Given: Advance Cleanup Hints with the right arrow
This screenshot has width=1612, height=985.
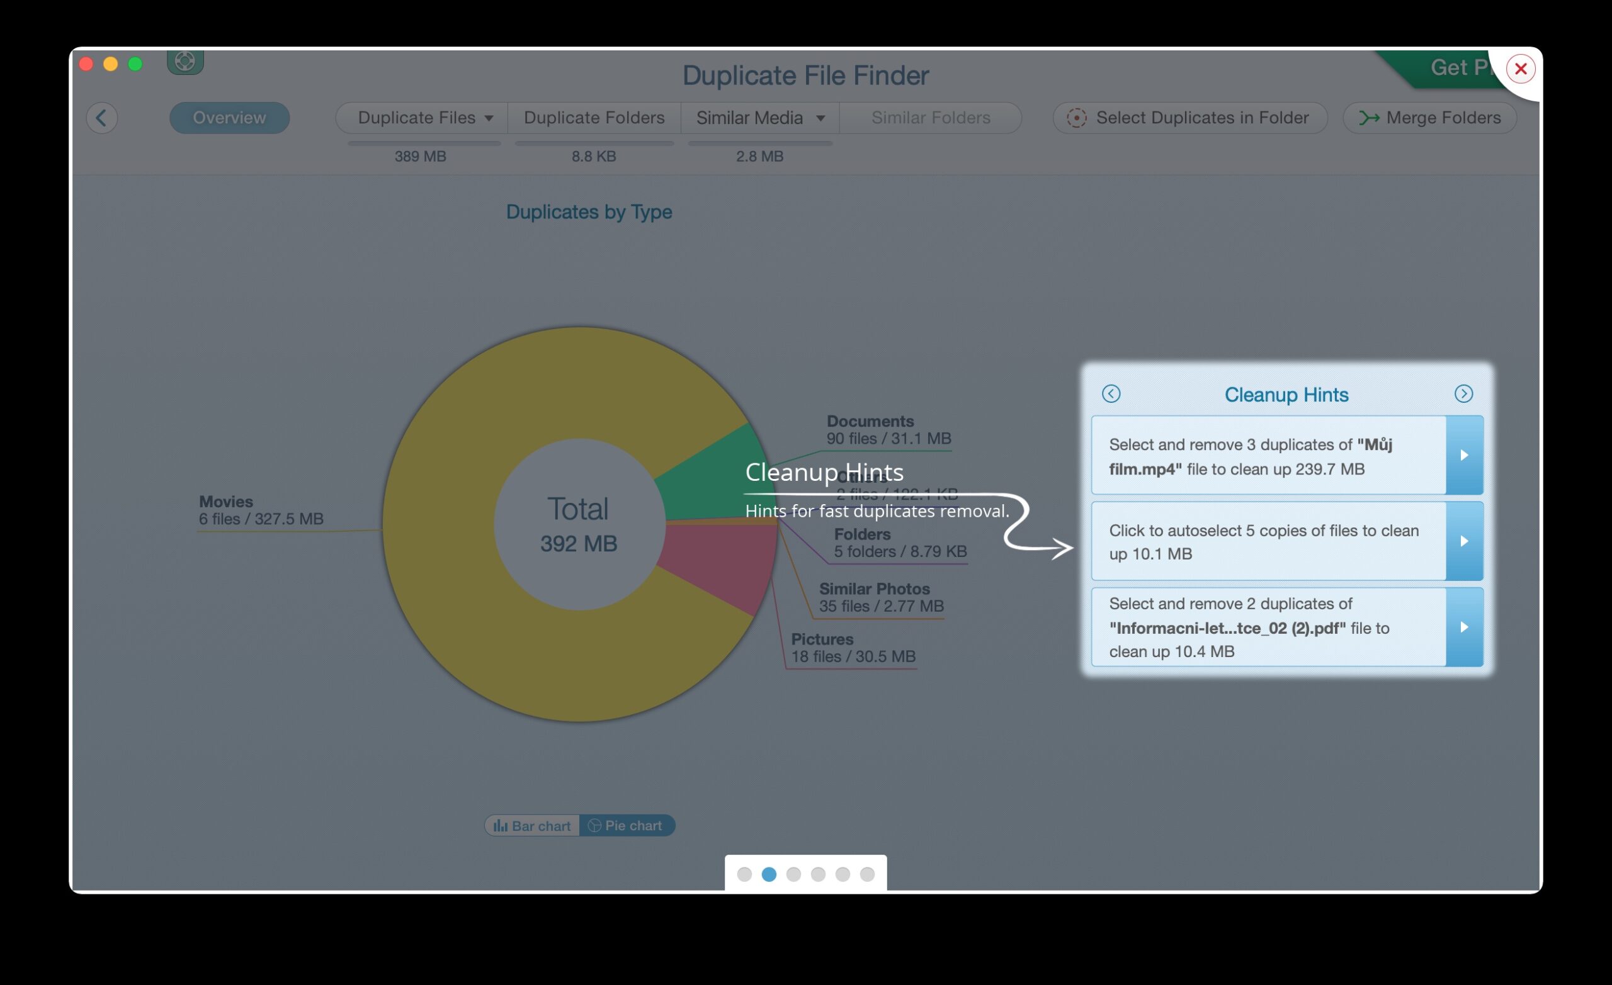Looking at the screenshot, I should [x=1465, y=394].
